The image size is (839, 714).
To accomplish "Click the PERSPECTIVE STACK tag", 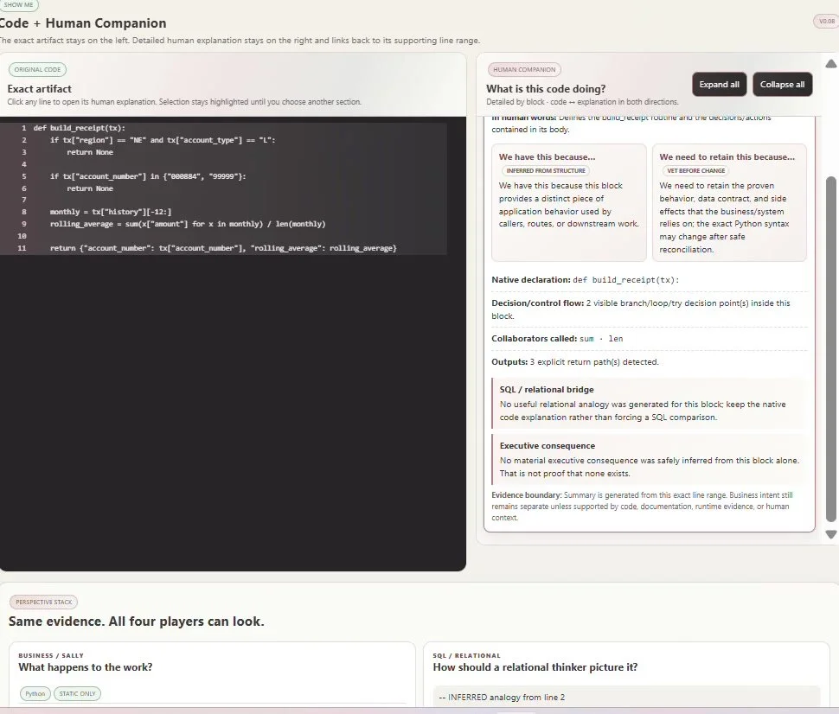I will click(x=43, y=602).
